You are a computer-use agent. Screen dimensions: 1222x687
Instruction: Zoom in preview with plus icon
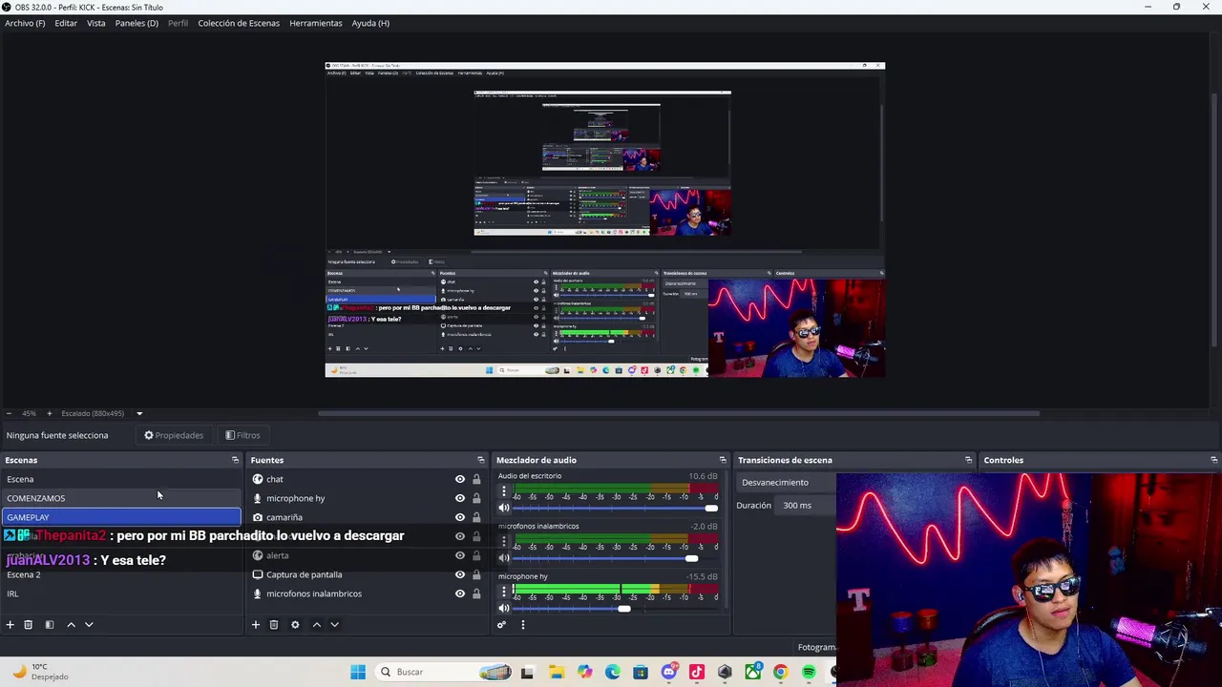click(50, 413)
